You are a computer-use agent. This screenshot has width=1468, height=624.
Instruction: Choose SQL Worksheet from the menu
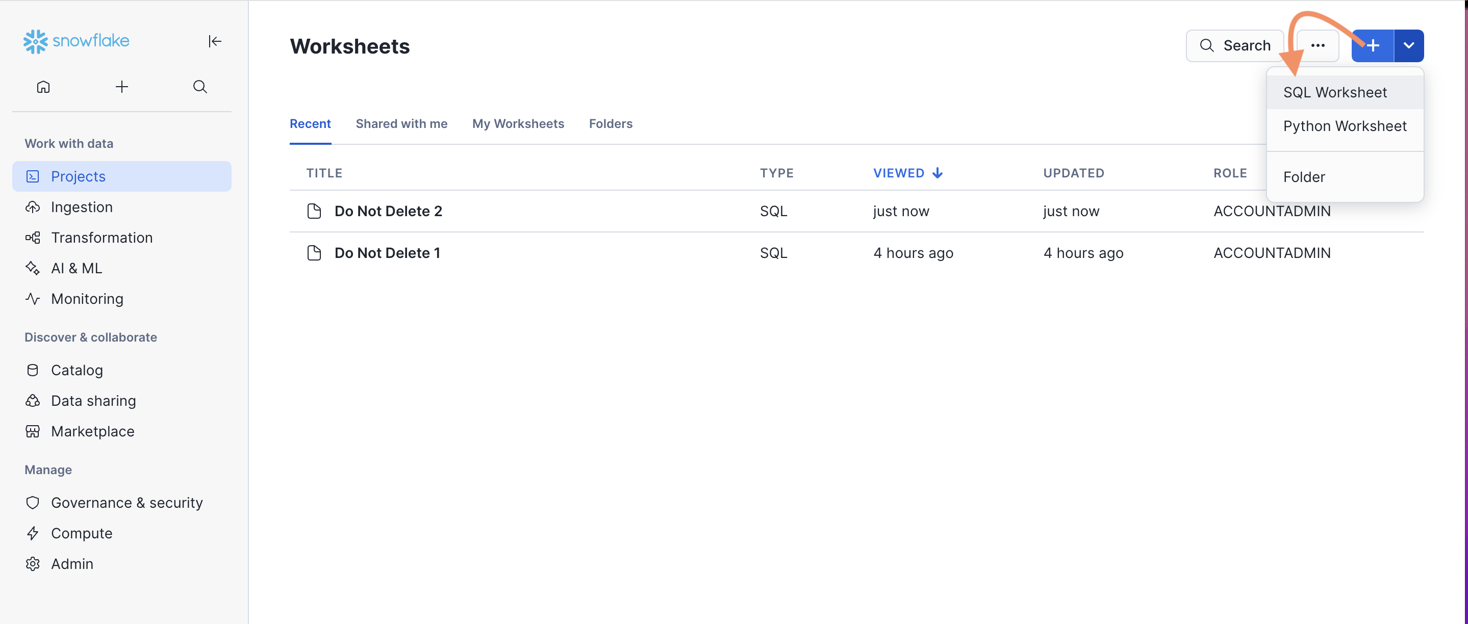point(1335,92)
